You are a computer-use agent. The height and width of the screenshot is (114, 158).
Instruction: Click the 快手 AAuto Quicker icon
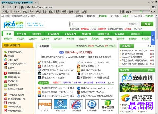pos(78,88)
